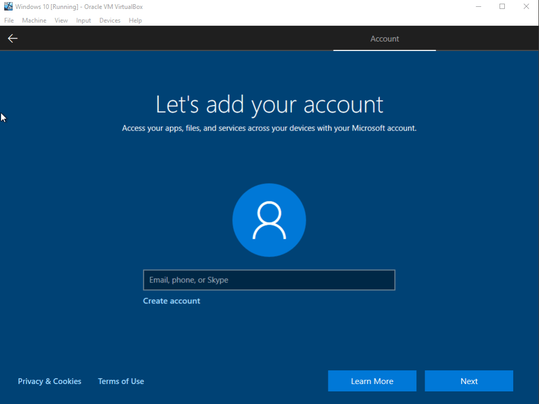Open the Terms of Use link

click(x=121, y=381)
